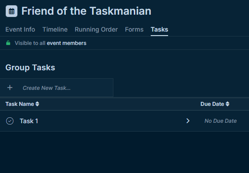The image size is (249, 173).
Task: Open the Event Info tab
Action: [20, 29]
